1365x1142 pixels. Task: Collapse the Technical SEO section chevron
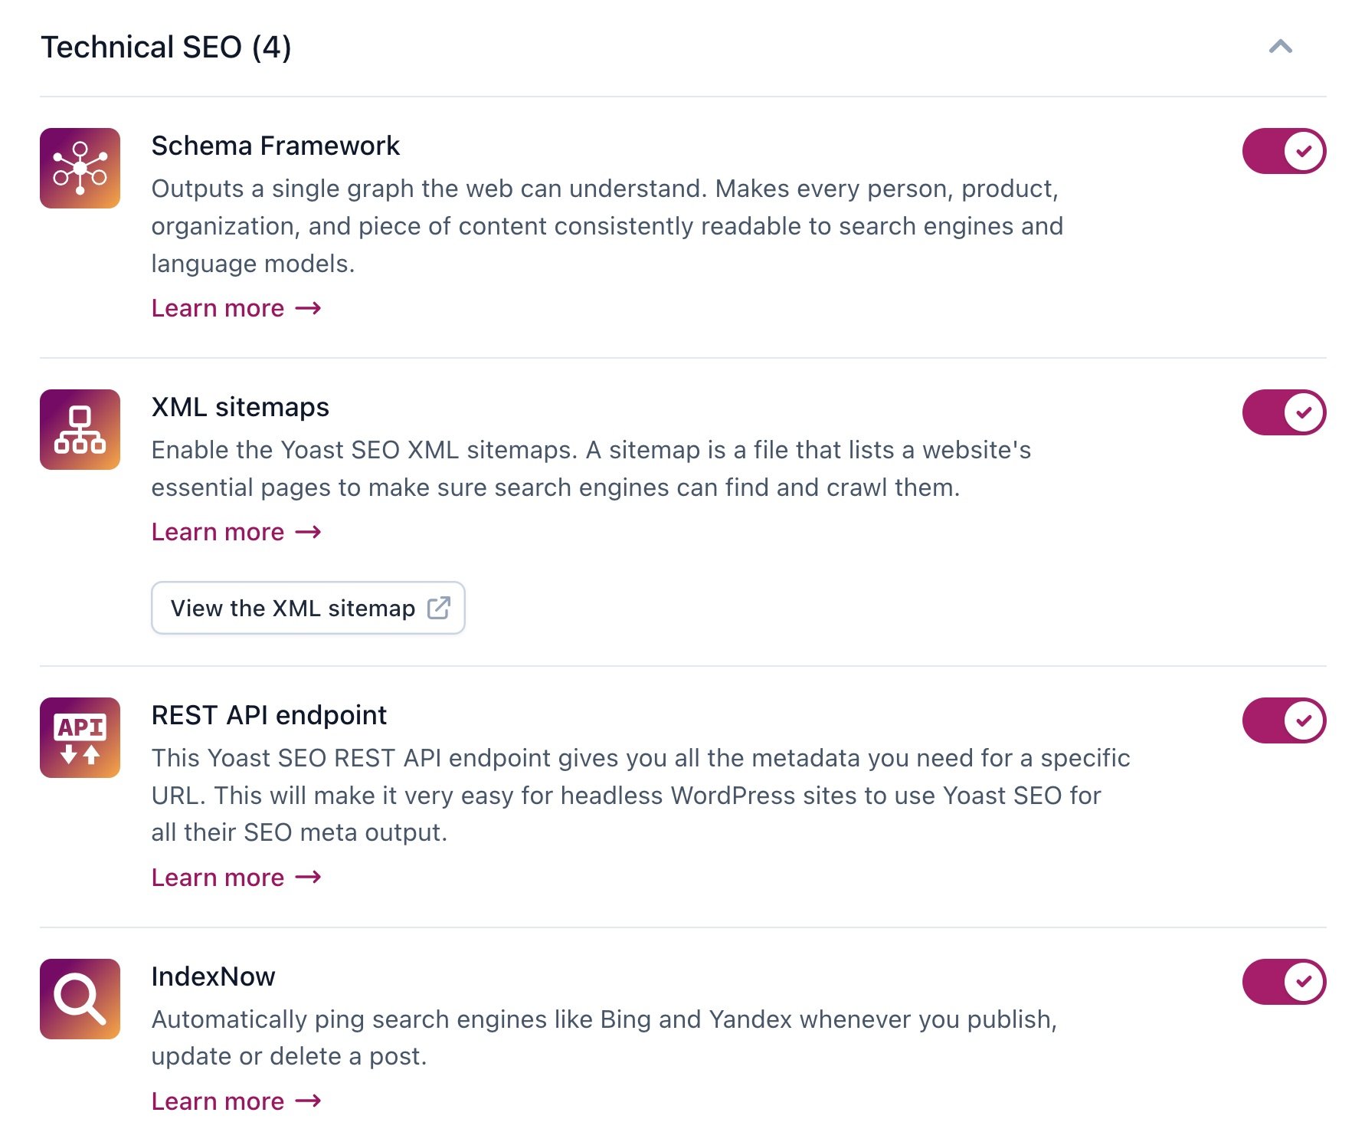pos(1281,47)
